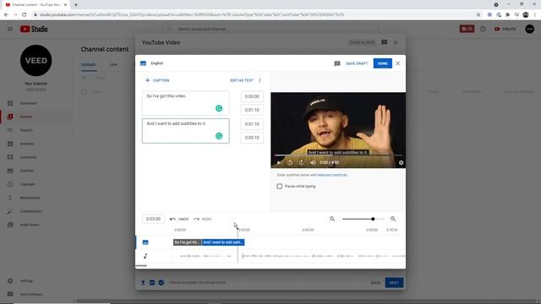Edit the first caption end time field
Image resolution: width=541 pixels, height=304 pixels.
252,110
